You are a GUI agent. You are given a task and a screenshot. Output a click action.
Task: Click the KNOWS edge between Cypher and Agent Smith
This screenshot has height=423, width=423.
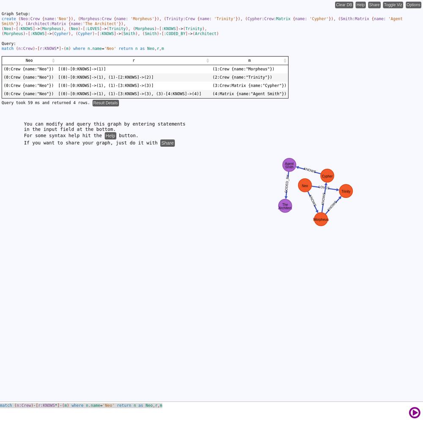(310, 170)
